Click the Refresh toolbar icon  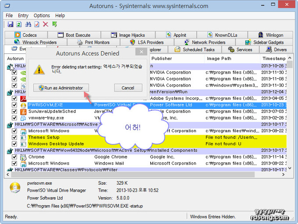19,24
